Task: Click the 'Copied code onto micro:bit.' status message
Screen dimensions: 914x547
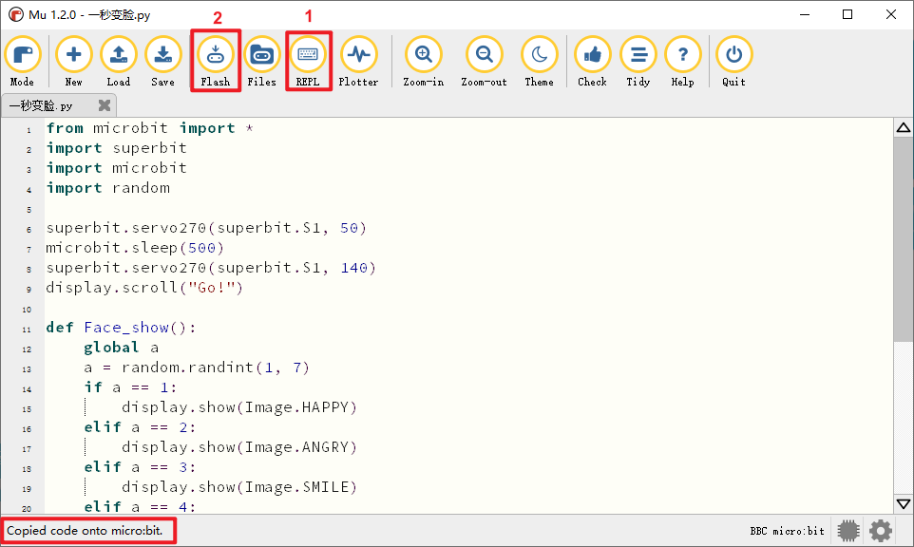Action: [86, 531]
